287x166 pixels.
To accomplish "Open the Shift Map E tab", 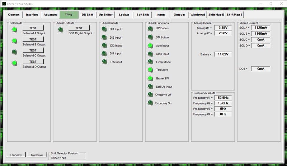I will point(216,15).
